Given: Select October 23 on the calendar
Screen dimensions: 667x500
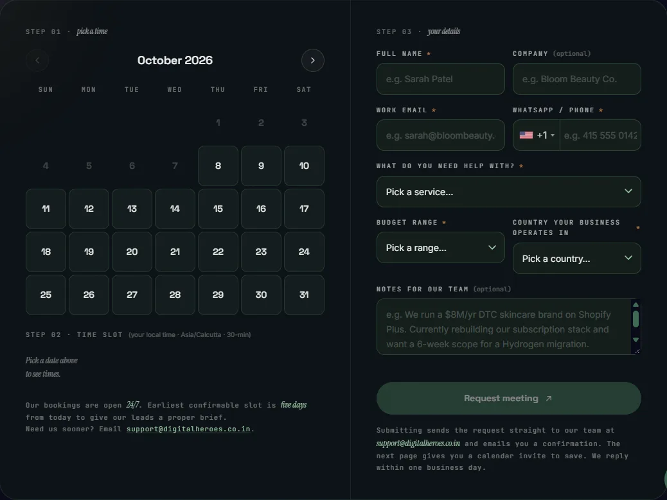Looking at the screenshot, I should click(x=261, y=252).
